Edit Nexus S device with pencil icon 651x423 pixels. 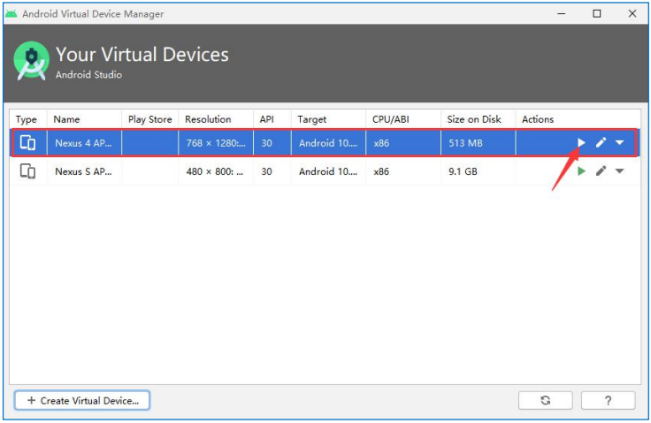(601, 170)
